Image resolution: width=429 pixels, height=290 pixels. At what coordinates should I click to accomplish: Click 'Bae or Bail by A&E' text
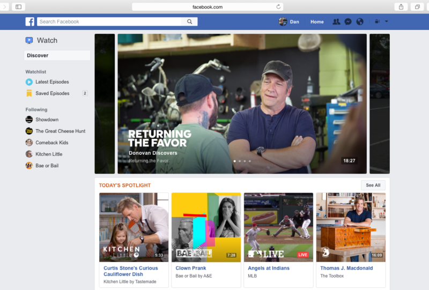tap(194, 276)
